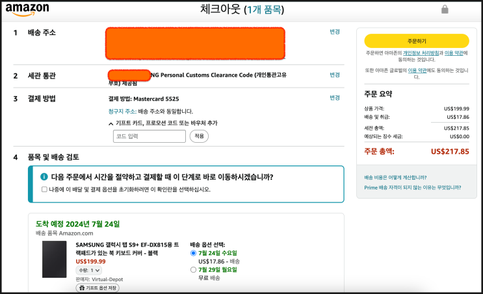Click the item price US$199.99 under the product
The image size is (483, 294).
90,262
